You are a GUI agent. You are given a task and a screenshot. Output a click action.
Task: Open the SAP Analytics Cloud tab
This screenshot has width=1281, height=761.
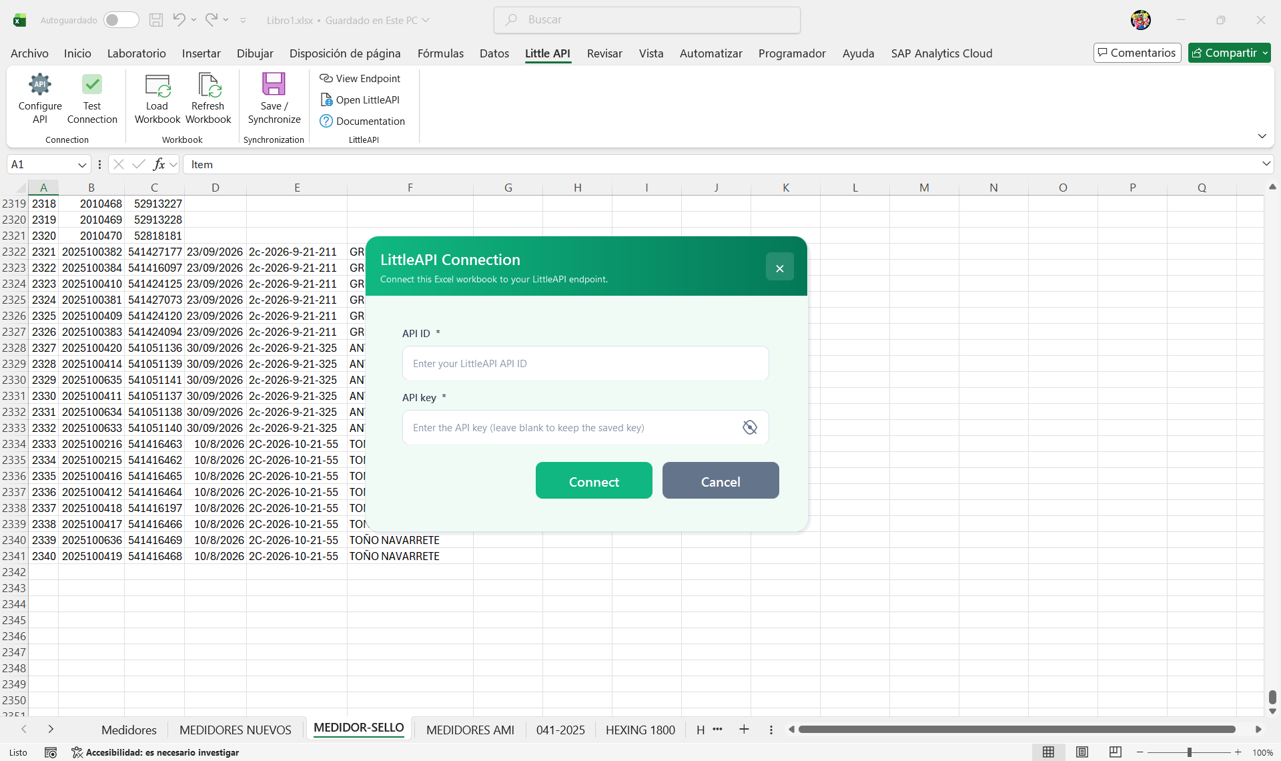(x=941, y=53)
